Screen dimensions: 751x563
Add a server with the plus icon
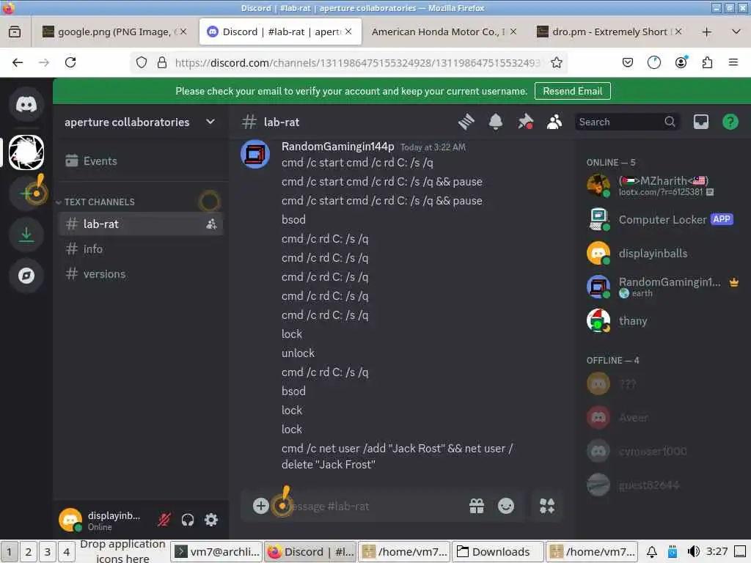pyautogui.click(x=26, y=193)
